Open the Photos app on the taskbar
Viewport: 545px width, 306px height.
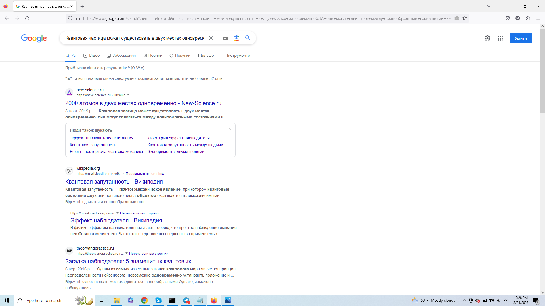[228, 300]
